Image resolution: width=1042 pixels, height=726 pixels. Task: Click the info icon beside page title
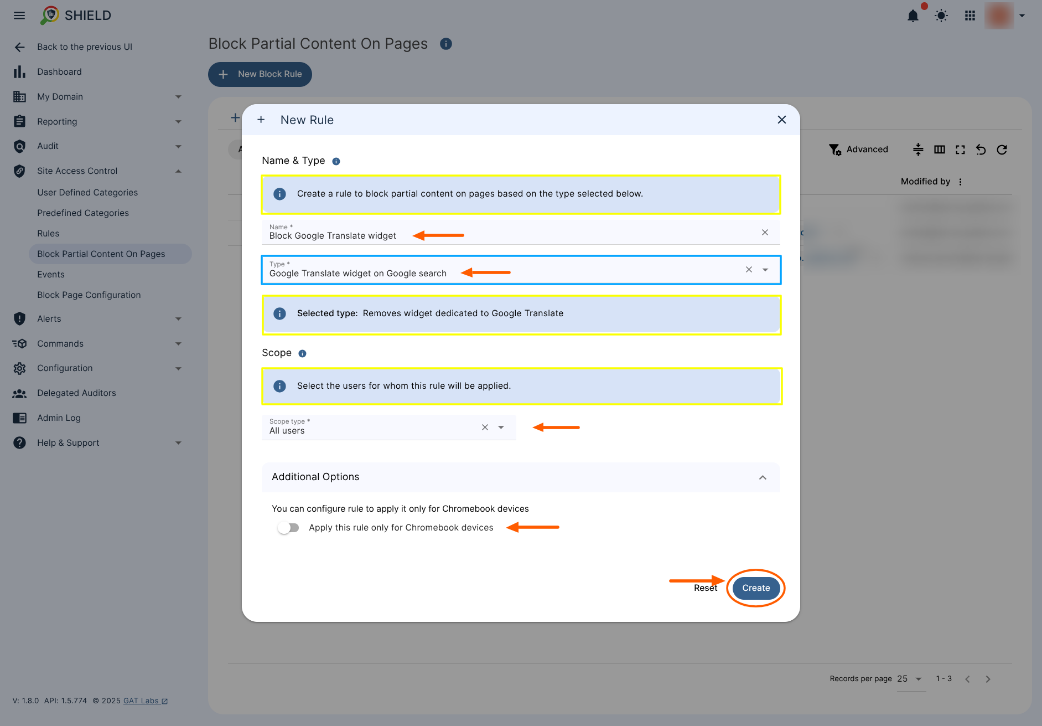446,44
